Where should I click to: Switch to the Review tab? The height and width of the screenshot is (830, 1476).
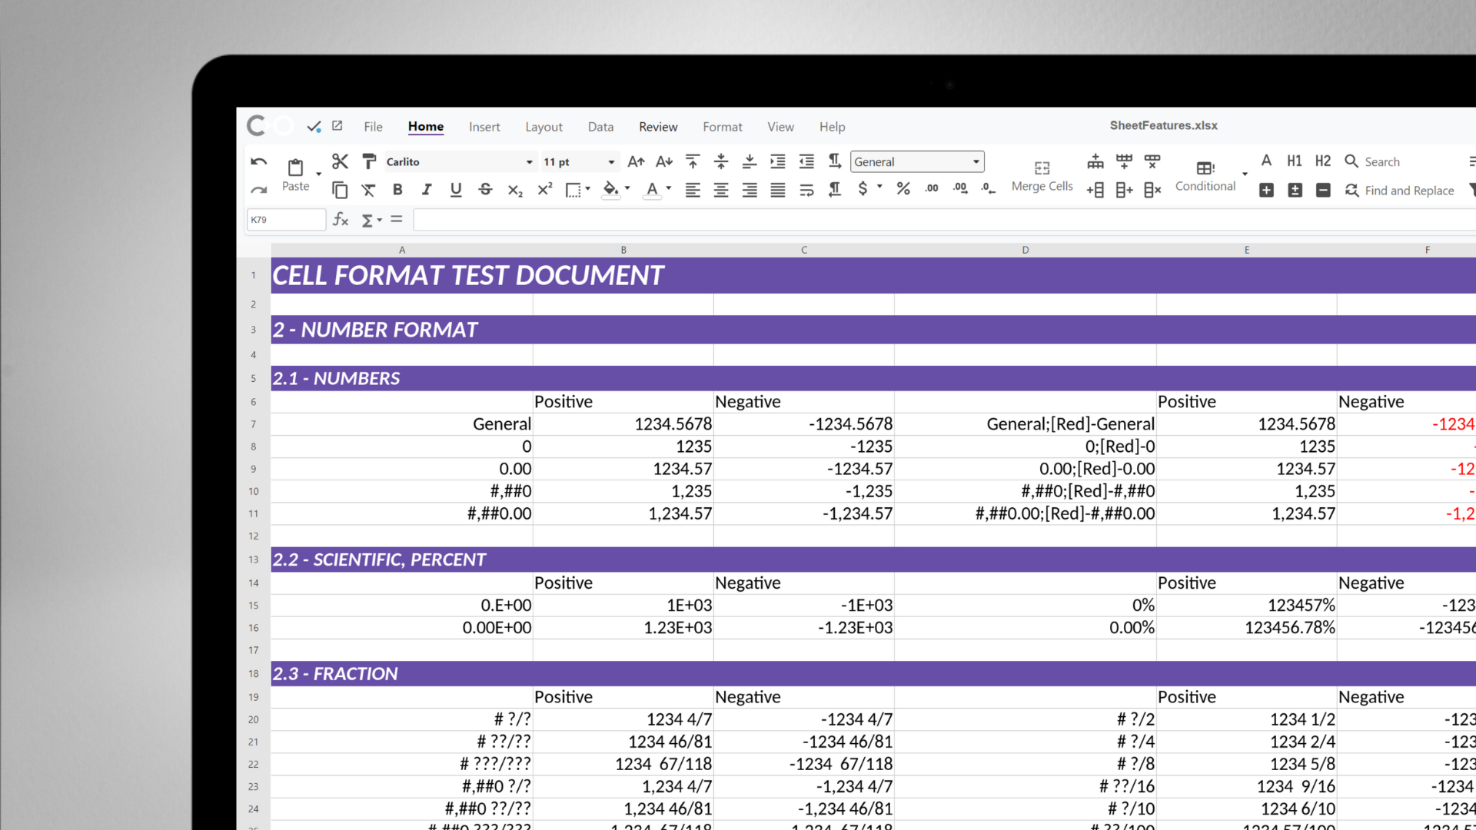(657, 127)
